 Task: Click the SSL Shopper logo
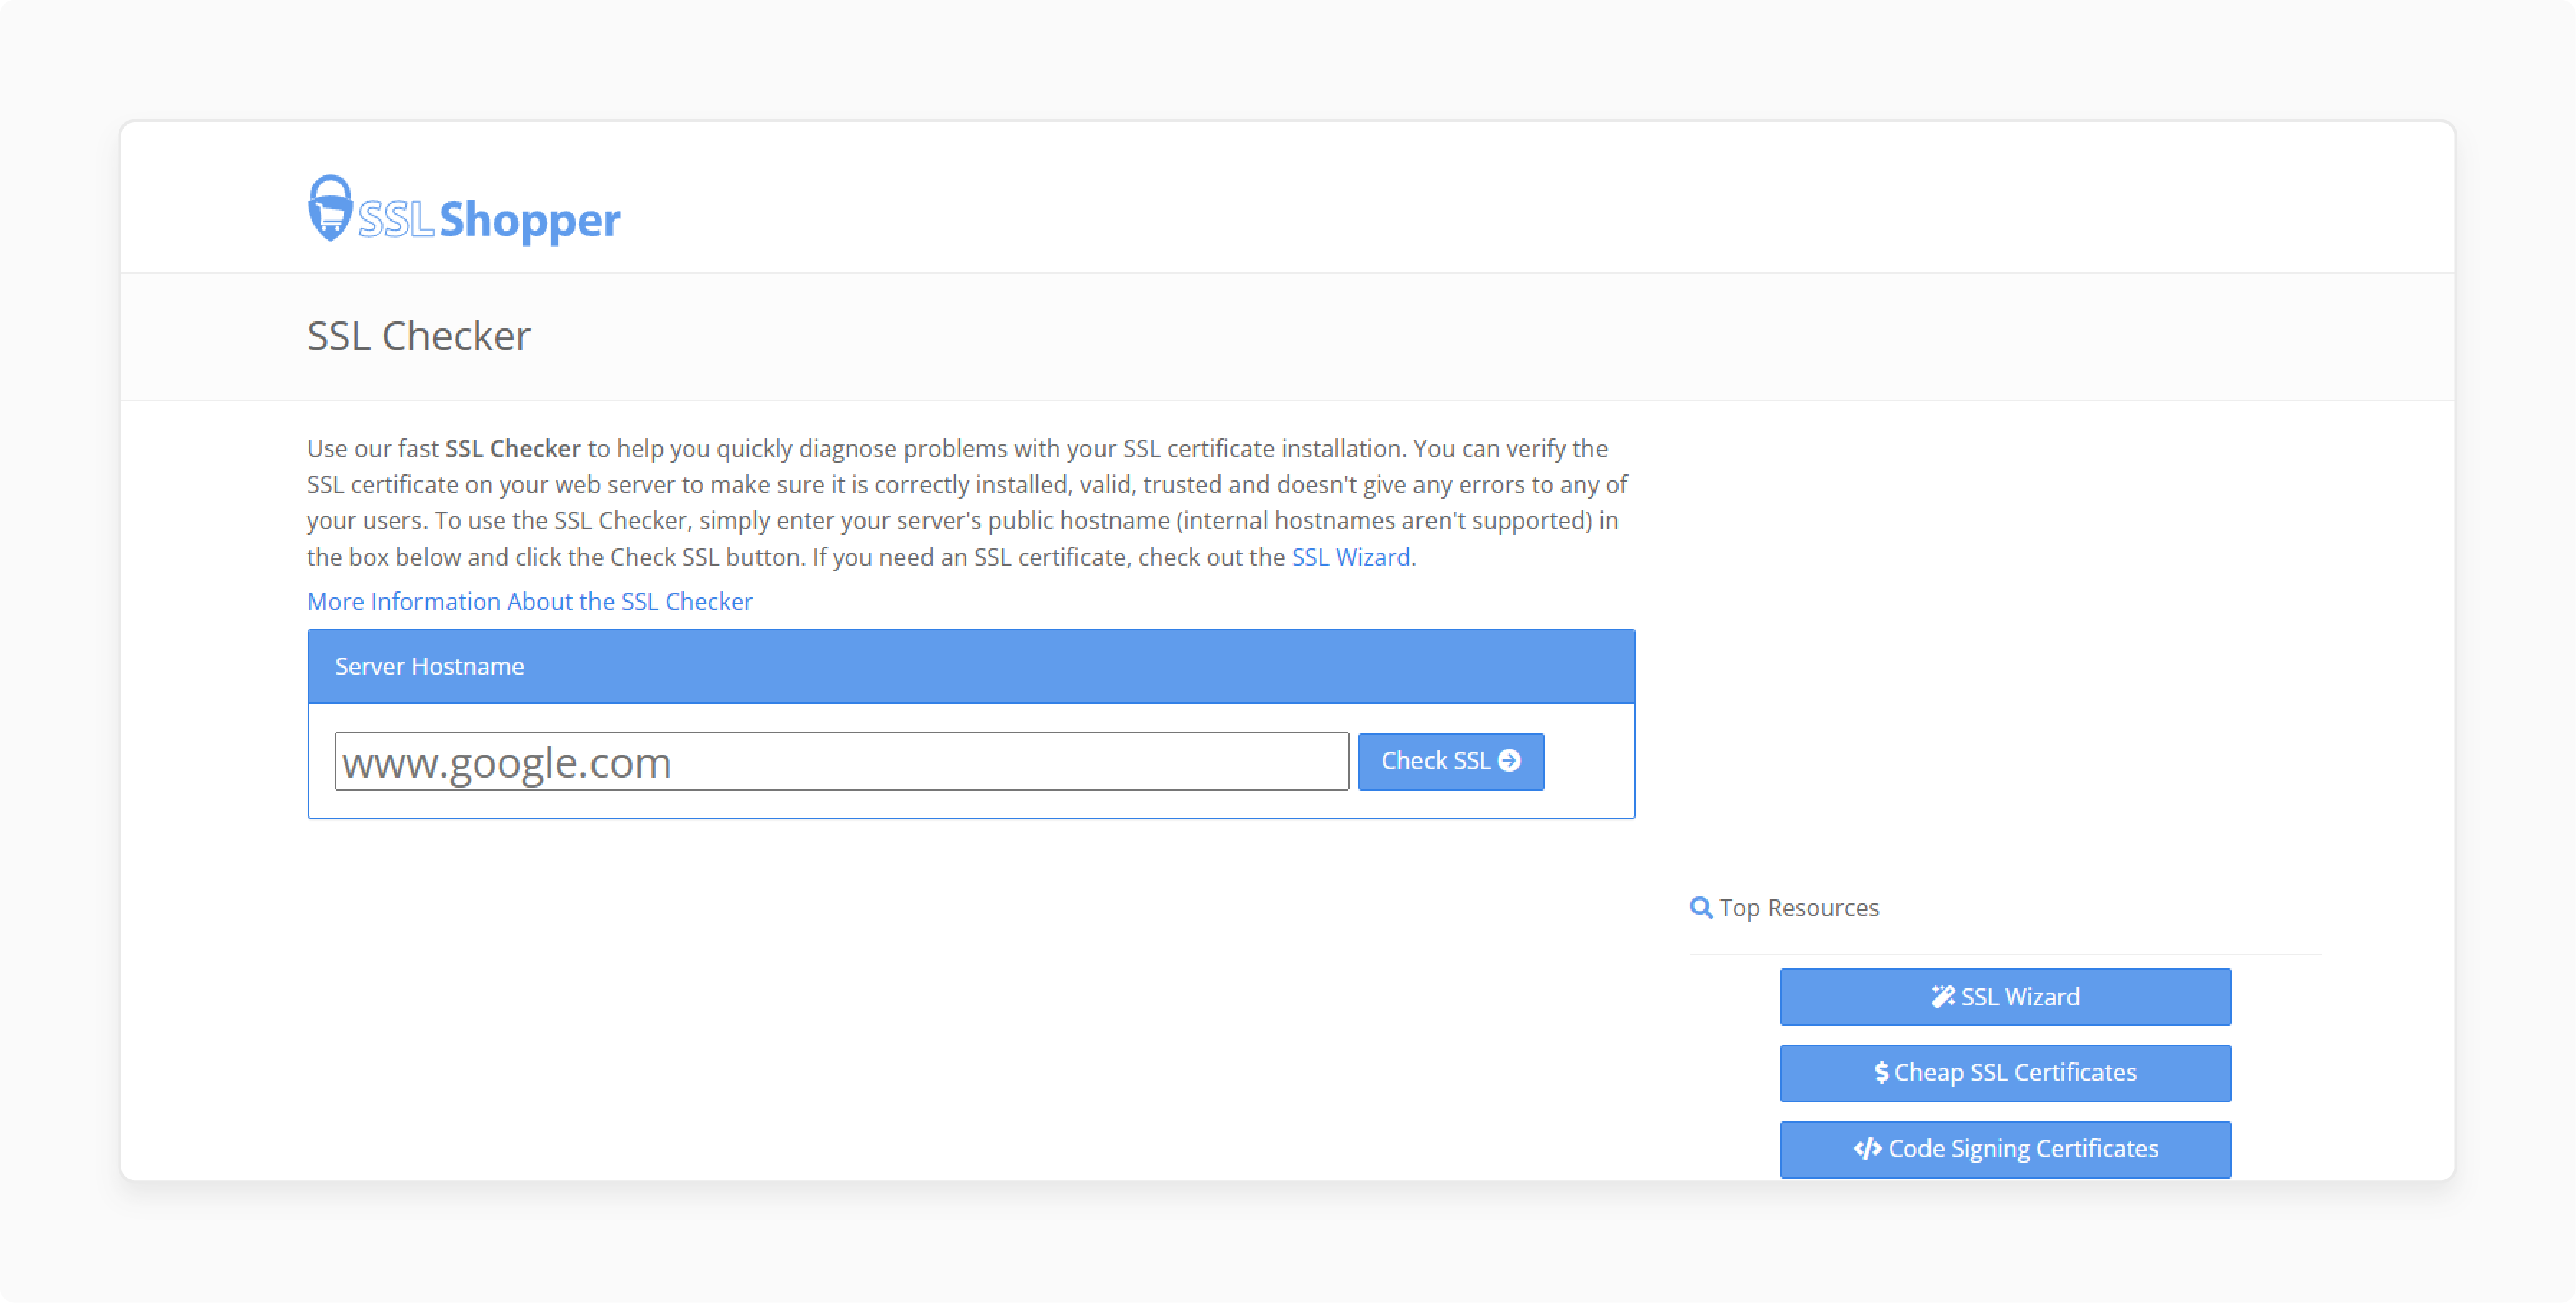[464, 210]
